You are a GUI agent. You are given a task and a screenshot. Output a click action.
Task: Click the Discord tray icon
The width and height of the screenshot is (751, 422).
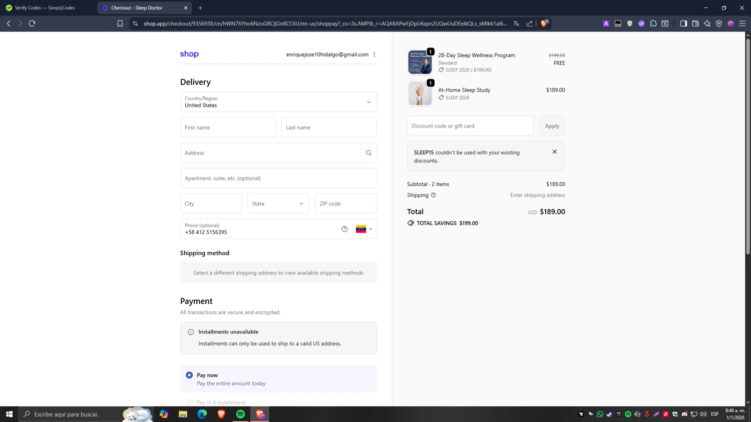pyautogui.click(x=684, y=414)
